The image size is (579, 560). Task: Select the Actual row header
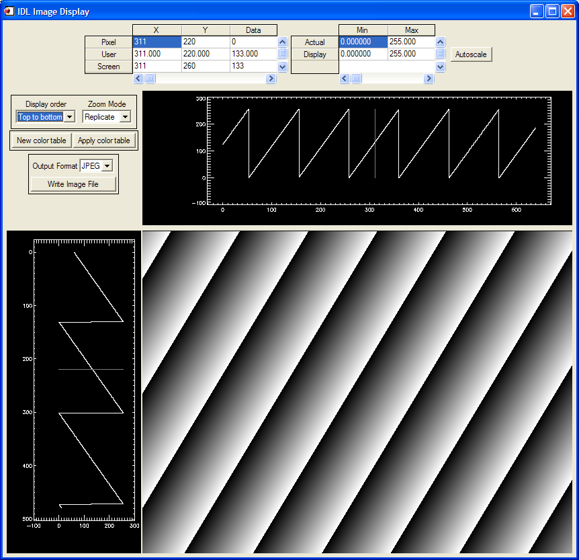315,42
